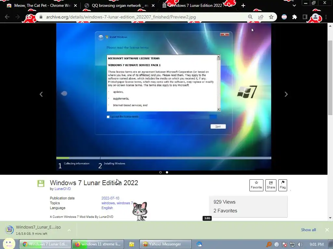This screenshot has height=249, width=333.
Task: Flag this item with the Flag button
Action: point(283,185)
